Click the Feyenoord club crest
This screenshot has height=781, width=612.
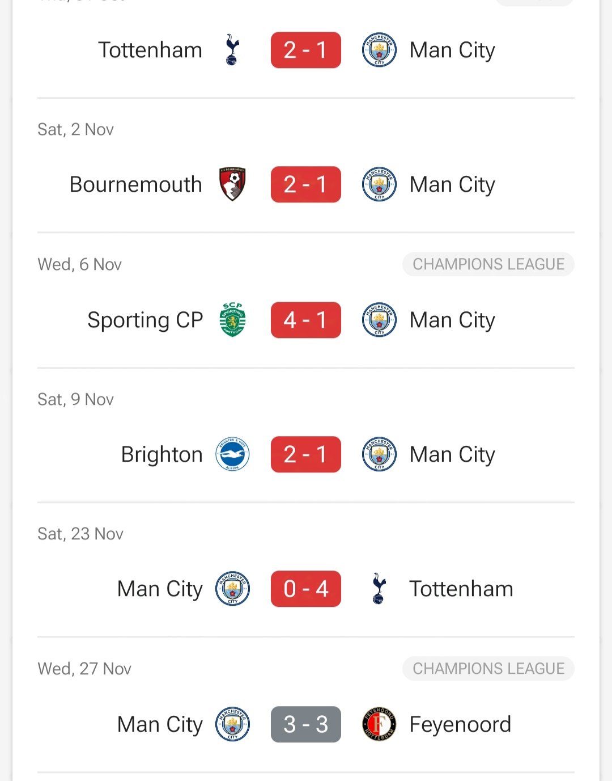tap(379, 724)
